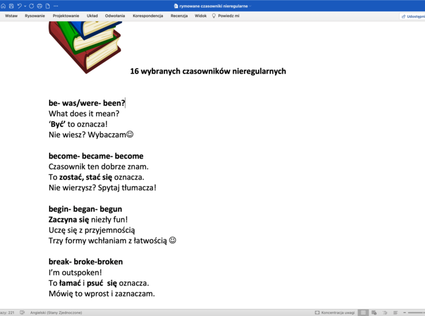Open the more toolbar options ellipsis

[56, 6]
